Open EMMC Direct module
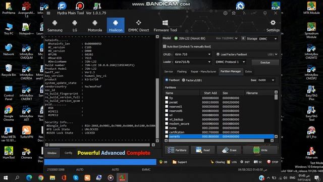323x182 pixels. click(138, 26)
